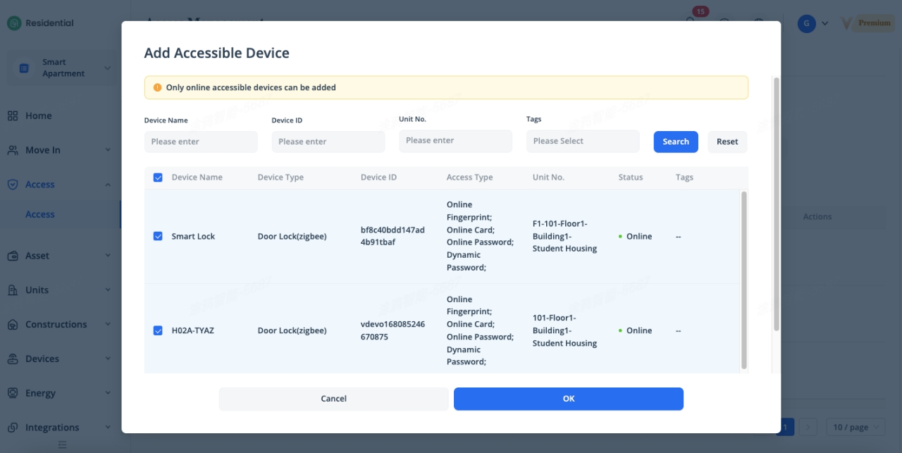This screenshot has width=902, height=453.
Task: Open the 10 / page pagination dropdown
Action: (857, 427)
